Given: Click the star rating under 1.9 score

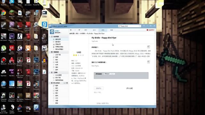Looking at the screenshot, I should click(x=78, y=55).
